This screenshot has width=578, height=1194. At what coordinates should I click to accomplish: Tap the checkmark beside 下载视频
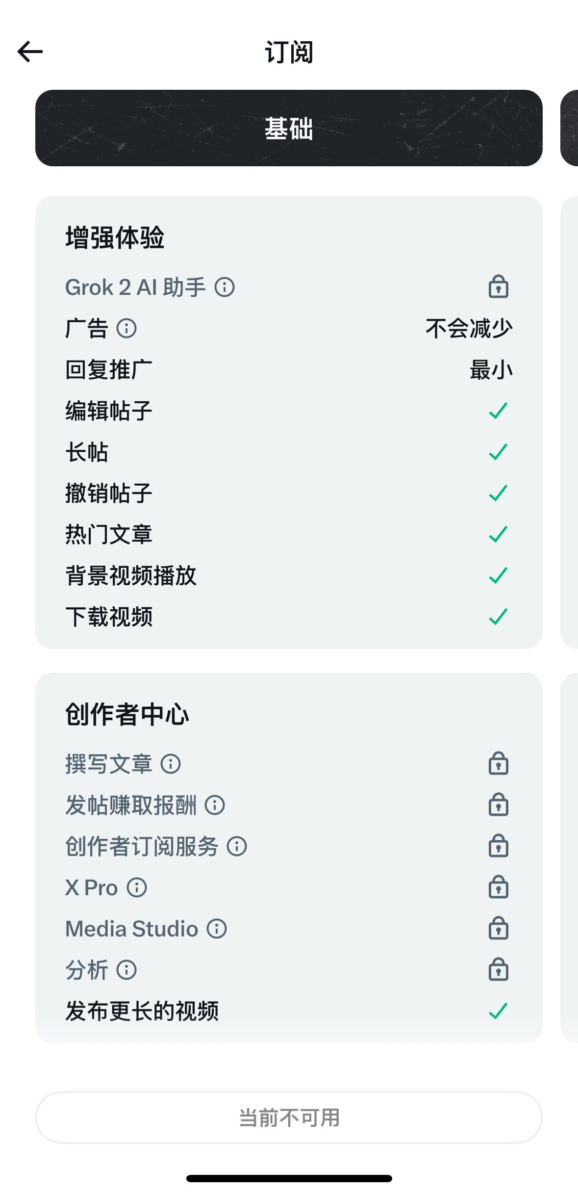click(498, 617)
